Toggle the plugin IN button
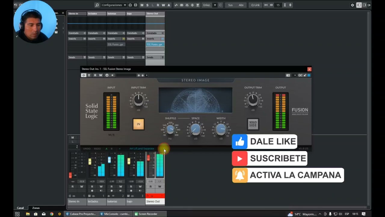The height and width of the screenshot is (217, 385). [139, 124]
